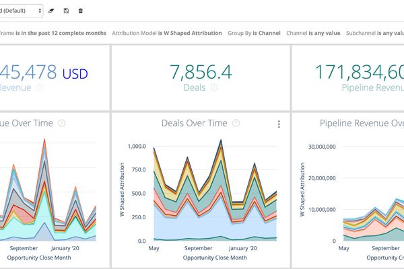This screenshot has height=269, width=404.
Task: Click the January '20 label under Deals Over Time
Action: (242, 248)
